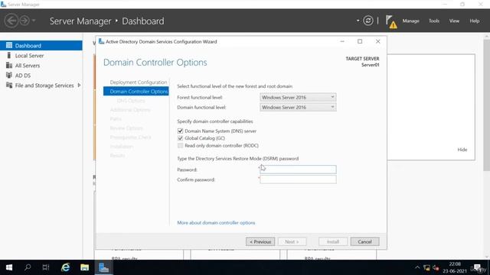This screenshot has height=275, width=490.
Task: Cancel the AD DS configuration wizard
Action: click(x=364, y=241)
